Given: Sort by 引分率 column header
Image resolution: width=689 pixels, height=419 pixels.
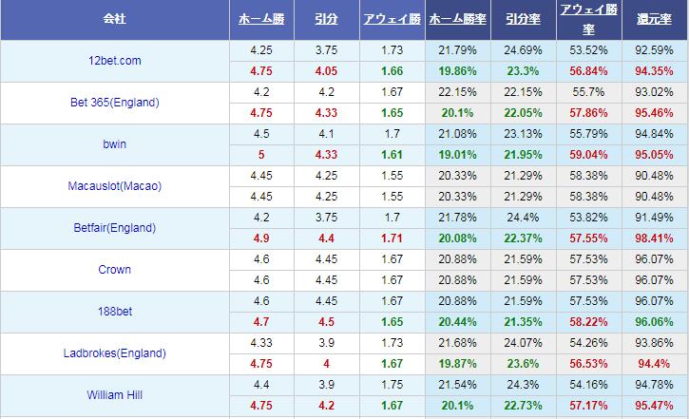Looking at the screenshot, I should coord(523,19).
